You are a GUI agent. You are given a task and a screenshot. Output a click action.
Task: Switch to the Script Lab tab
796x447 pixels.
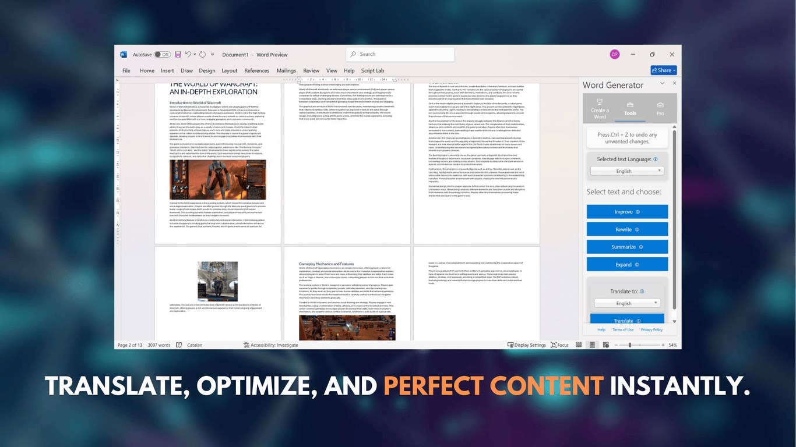372,71
